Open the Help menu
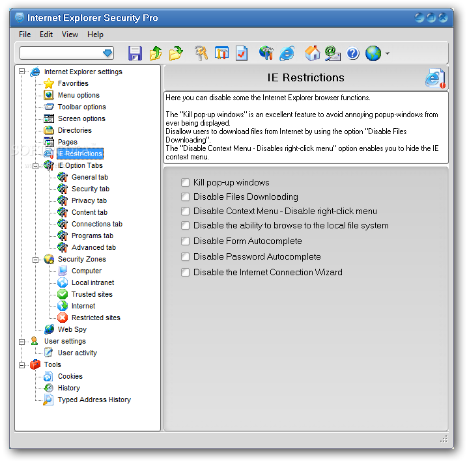Screen dimensions: 467x462 (95, 34)
